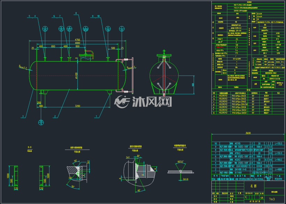Click the WN 65(B)-16RF specification cell
Screen dimensions: 286x204
[x=242, y=157]
